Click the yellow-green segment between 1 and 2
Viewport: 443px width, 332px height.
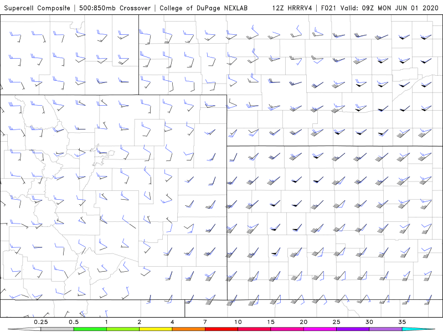[x=123, y=329]
